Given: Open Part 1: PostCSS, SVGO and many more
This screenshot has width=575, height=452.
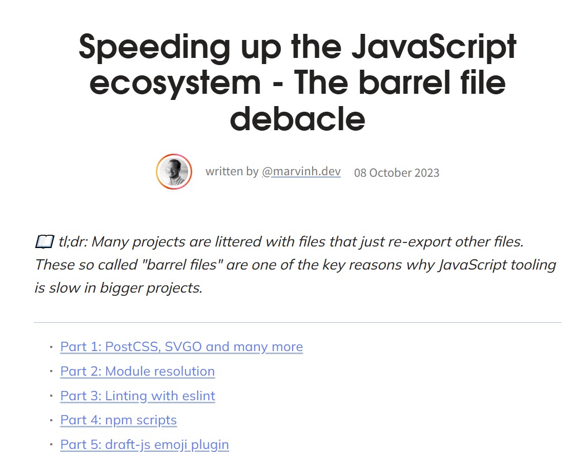Looking at the screenshot, I should click(x=181, y=347).
